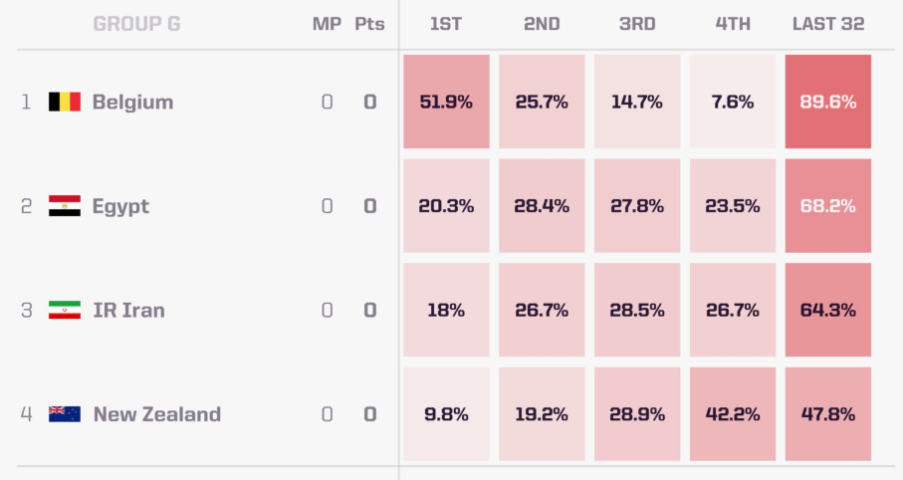Click the Egypt flag icon
The height and width of the screenshot is (480, 903).
click(x=65, y=206)
